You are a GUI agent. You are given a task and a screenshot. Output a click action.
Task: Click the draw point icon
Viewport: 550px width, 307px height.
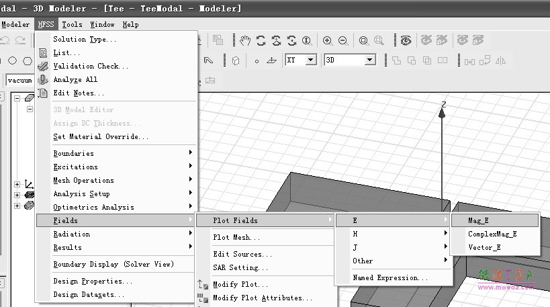(x=257, y=61)
